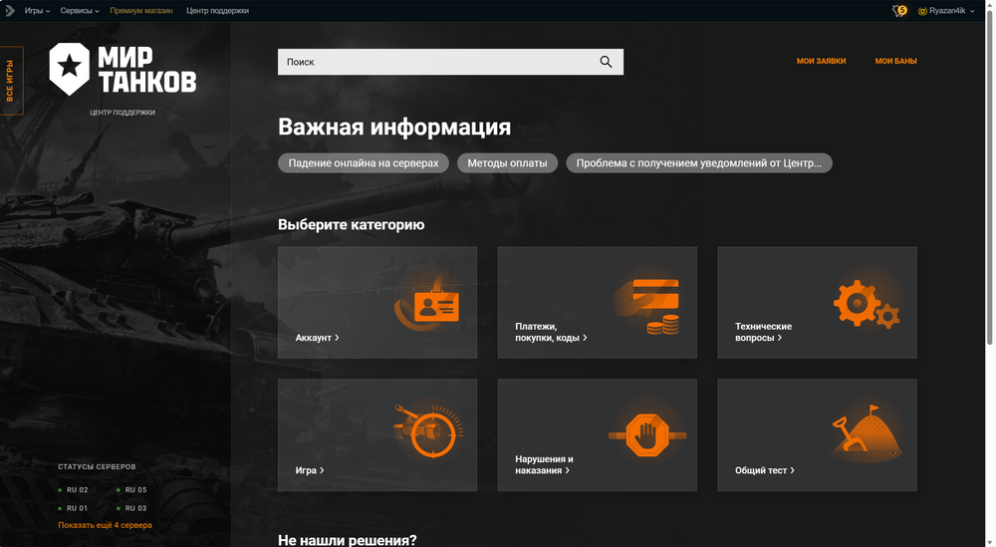The height and width of the screenshot is (547, 996).
Task: Open the МОИ БАНЫ tab
Action: click(895, 61)
